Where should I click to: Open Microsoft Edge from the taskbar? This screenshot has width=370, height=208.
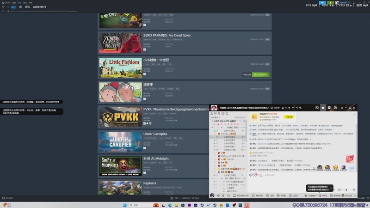170,205
